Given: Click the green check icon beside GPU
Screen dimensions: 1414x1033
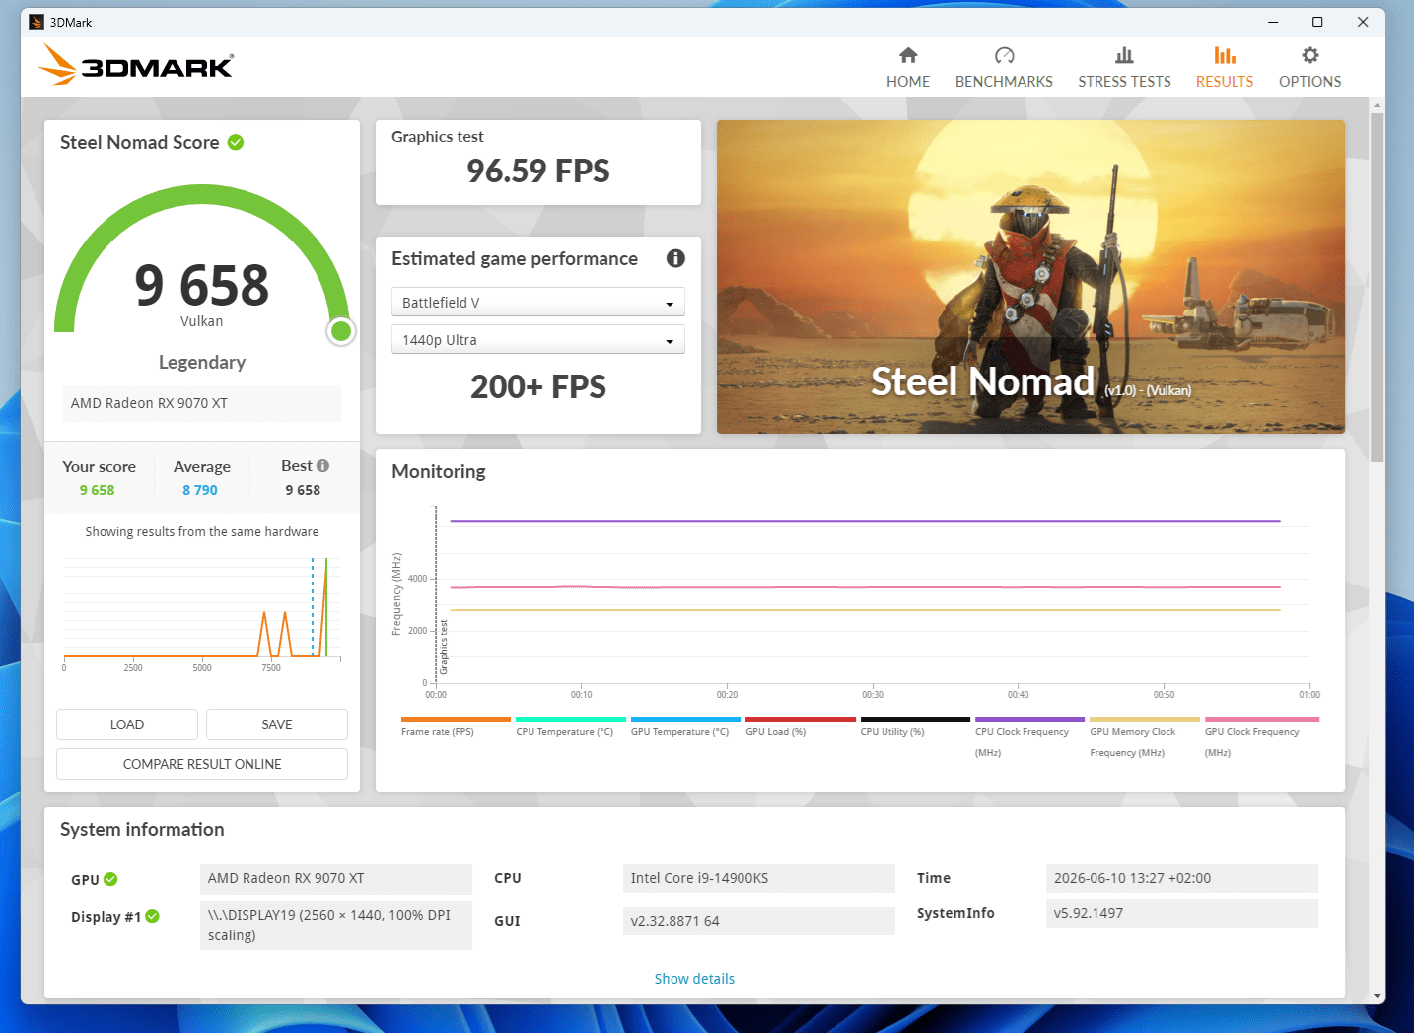Looking at the screenshot, I should point(110,879).
